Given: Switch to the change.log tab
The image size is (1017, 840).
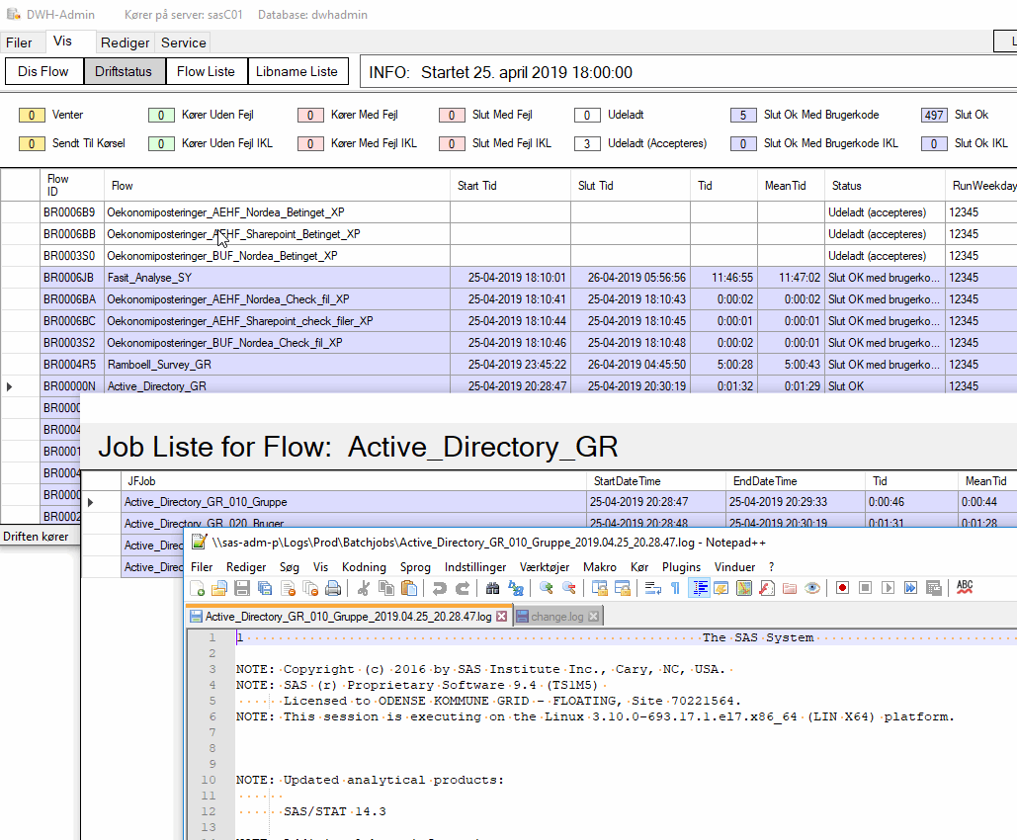Looking at the screenshot, I should (556, 617).
